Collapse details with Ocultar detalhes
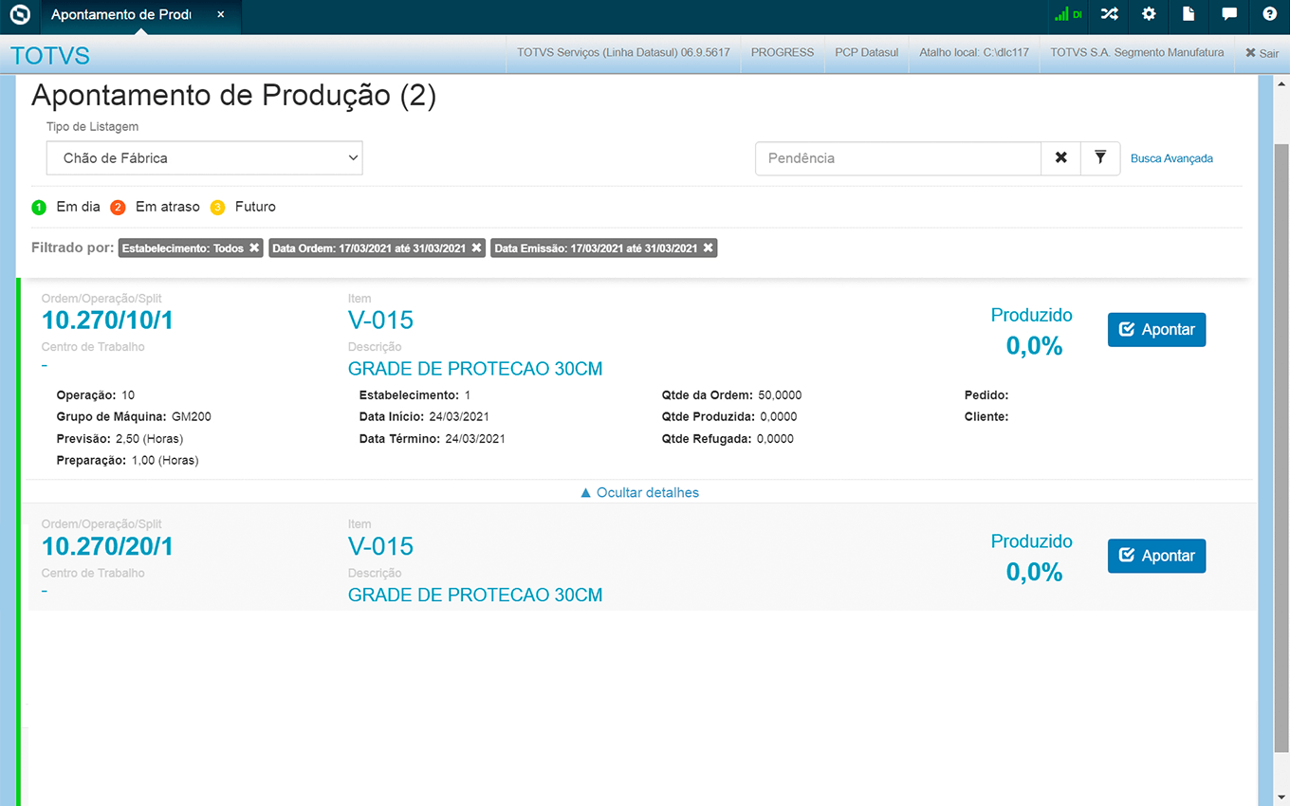1290x806 pixels. pos(639,492)
